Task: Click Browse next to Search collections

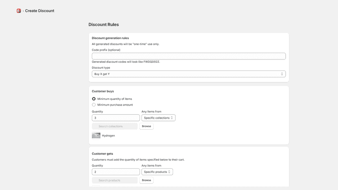Action: click(147, 126)
